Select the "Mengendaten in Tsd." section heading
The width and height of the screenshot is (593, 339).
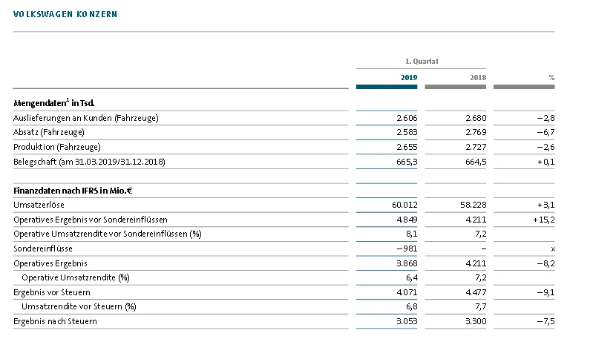(x=53, y=103)
